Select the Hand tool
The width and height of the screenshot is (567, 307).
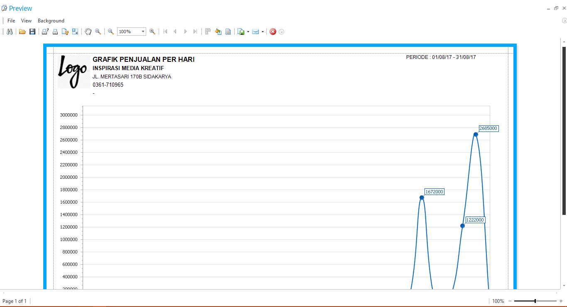coord(88,32)
